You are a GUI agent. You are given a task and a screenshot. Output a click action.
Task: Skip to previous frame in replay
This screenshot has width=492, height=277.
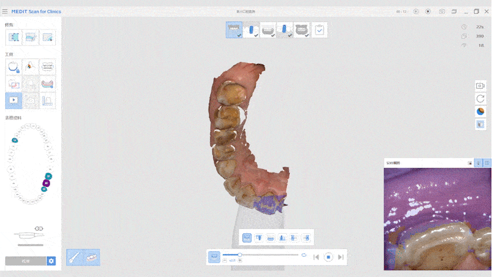pos(316,257)
